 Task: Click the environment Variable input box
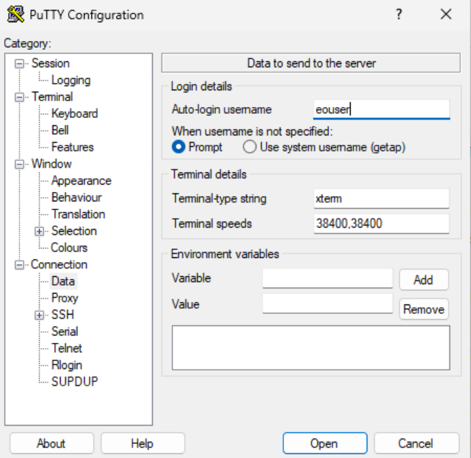327,279
